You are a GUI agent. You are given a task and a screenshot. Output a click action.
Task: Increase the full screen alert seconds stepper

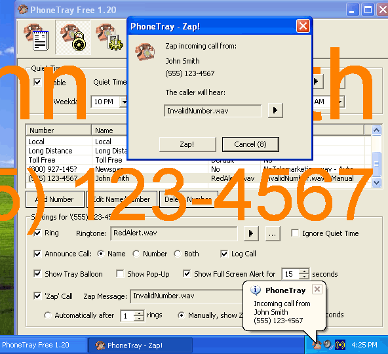pos(304,271)
